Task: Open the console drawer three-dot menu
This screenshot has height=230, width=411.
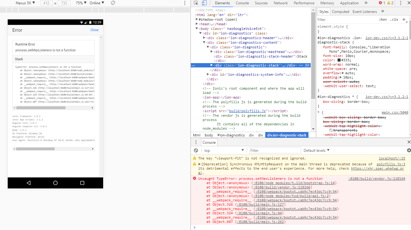Action: click(196, 142)
